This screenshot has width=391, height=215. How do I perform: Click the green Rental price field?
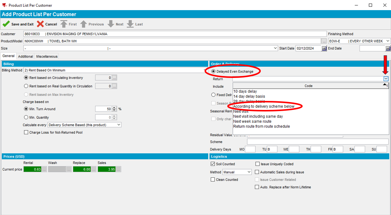click(x=32, y=169)
